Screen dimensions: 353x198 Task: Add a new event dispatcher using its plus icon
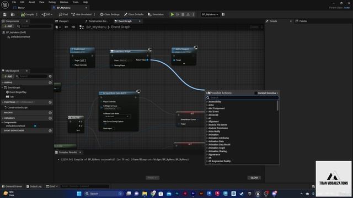(x=50, y=131)
